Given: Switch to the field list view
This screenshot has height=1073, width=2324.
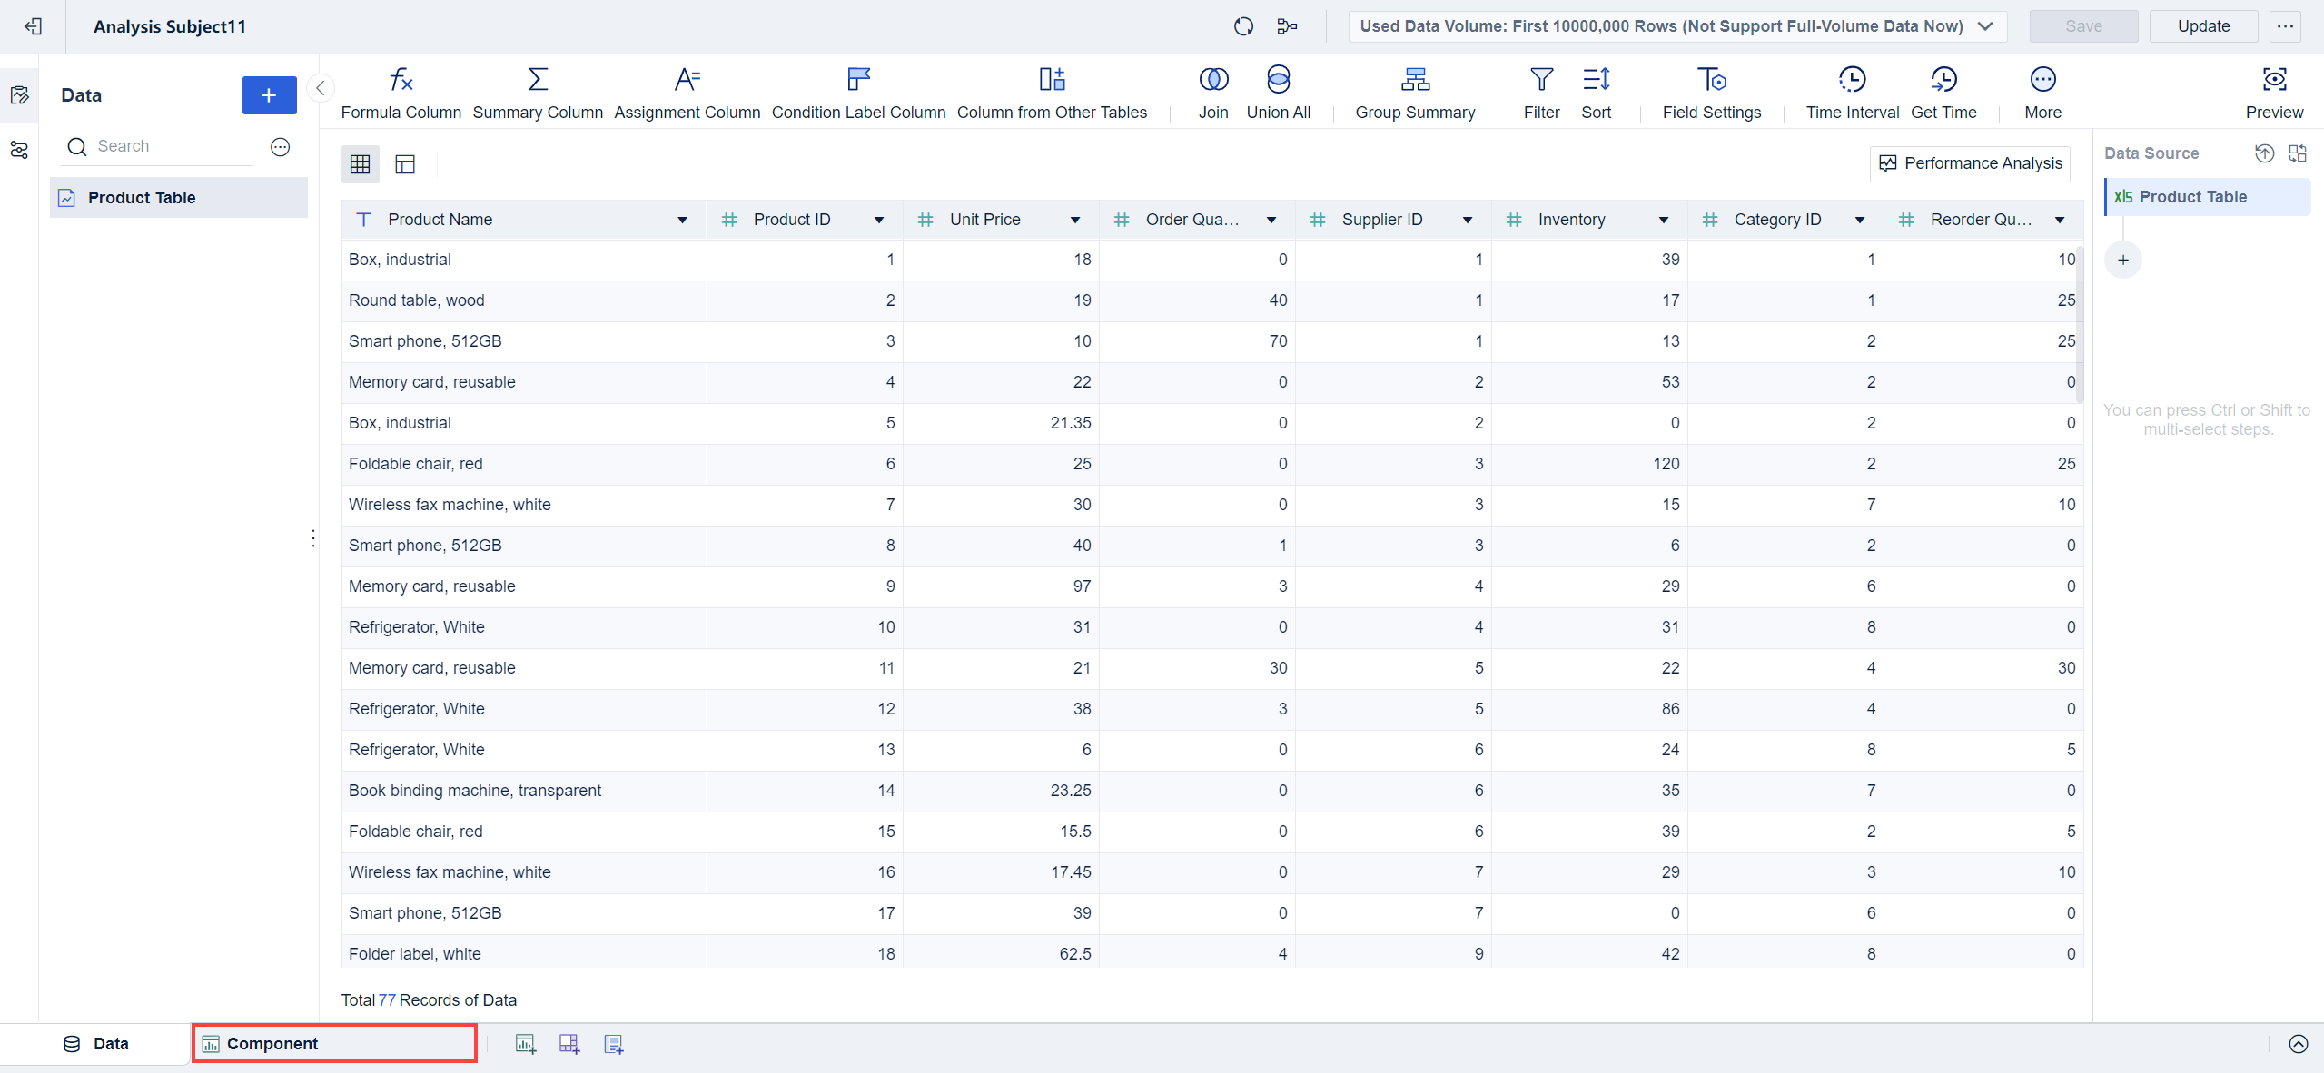Looking at the screenshot, I should (404, 163).
